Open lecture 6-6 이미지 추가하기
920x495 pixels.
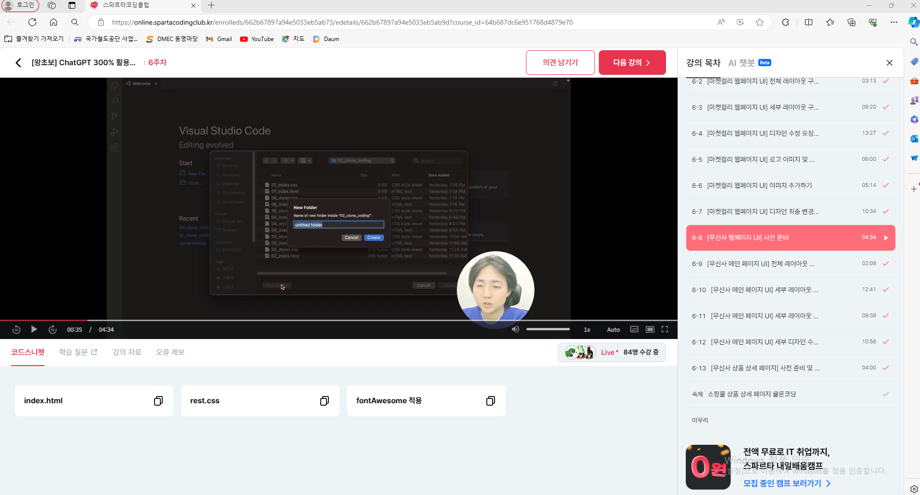[791, 185]
